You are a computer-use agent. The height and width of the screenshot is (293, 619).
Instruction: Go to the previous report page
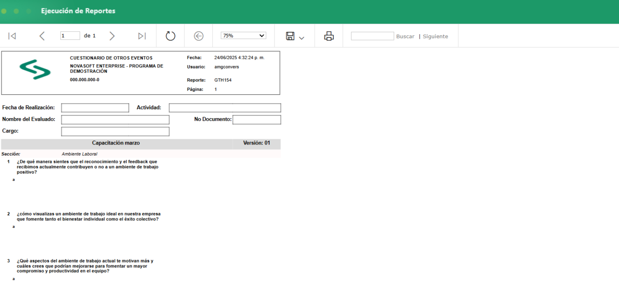click(42, 36)
